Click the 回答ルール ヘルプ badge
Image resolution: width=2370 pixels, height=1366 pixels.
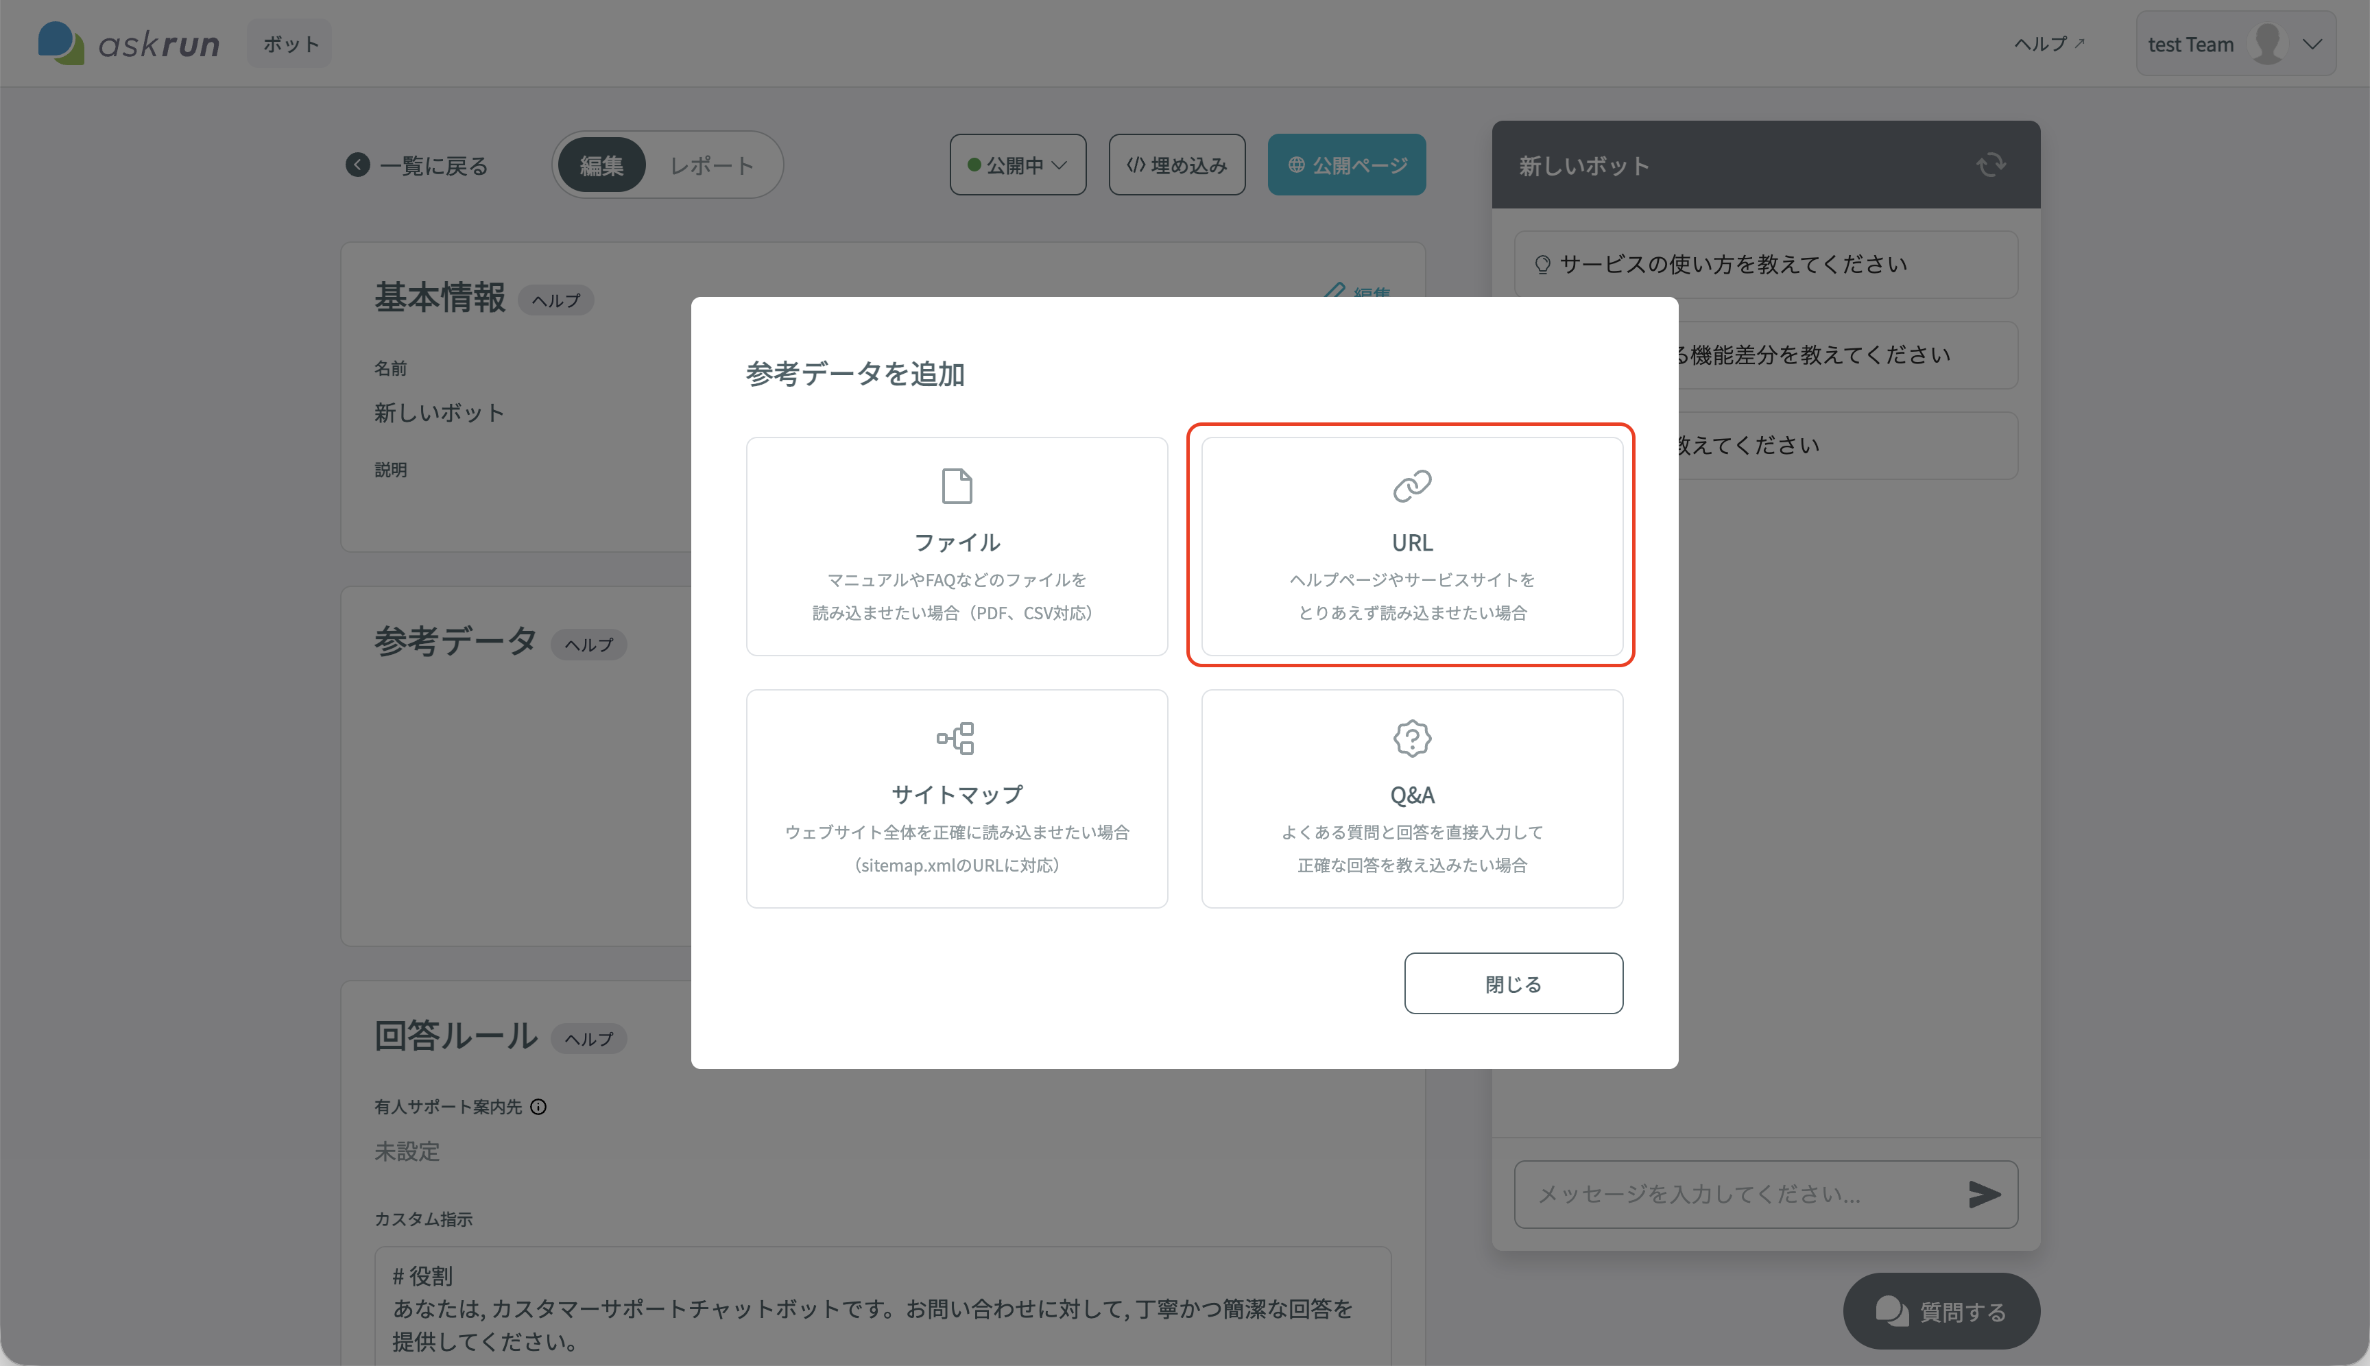(x=588, y=1039)
